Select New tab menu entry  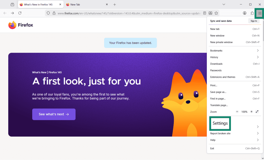pos(235,29)
